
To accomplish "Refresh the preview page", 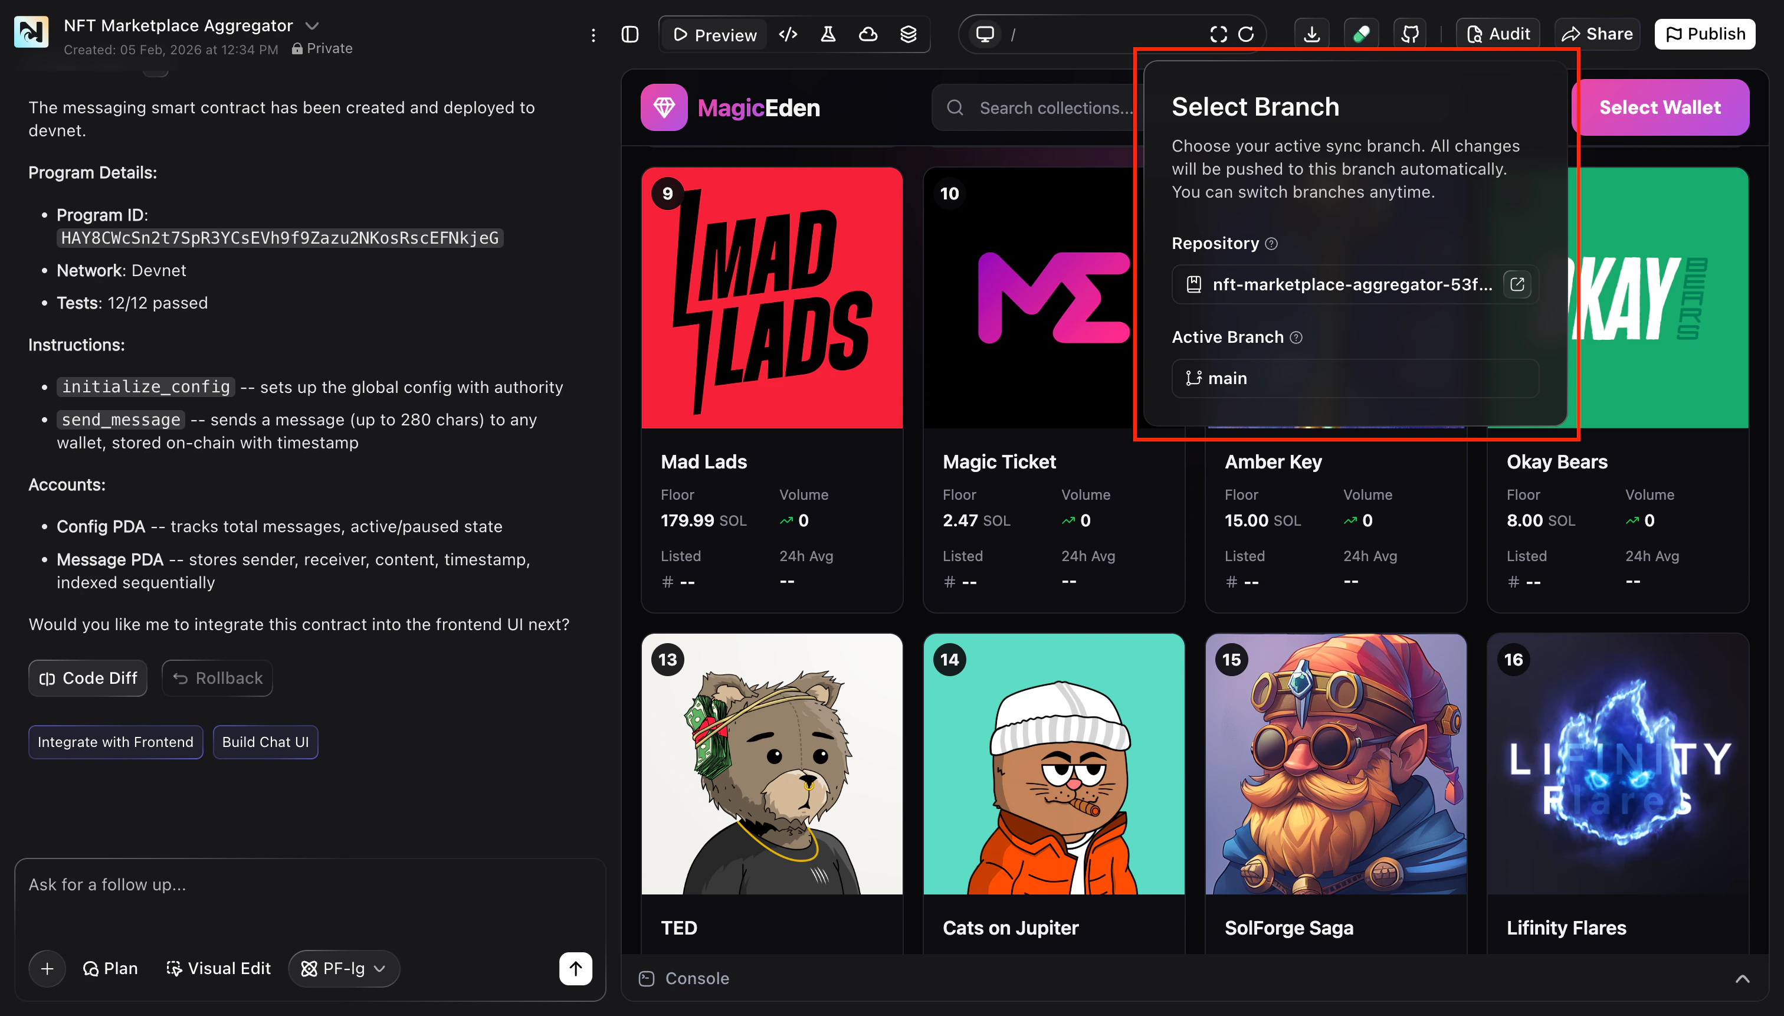I will (1246, 34).
